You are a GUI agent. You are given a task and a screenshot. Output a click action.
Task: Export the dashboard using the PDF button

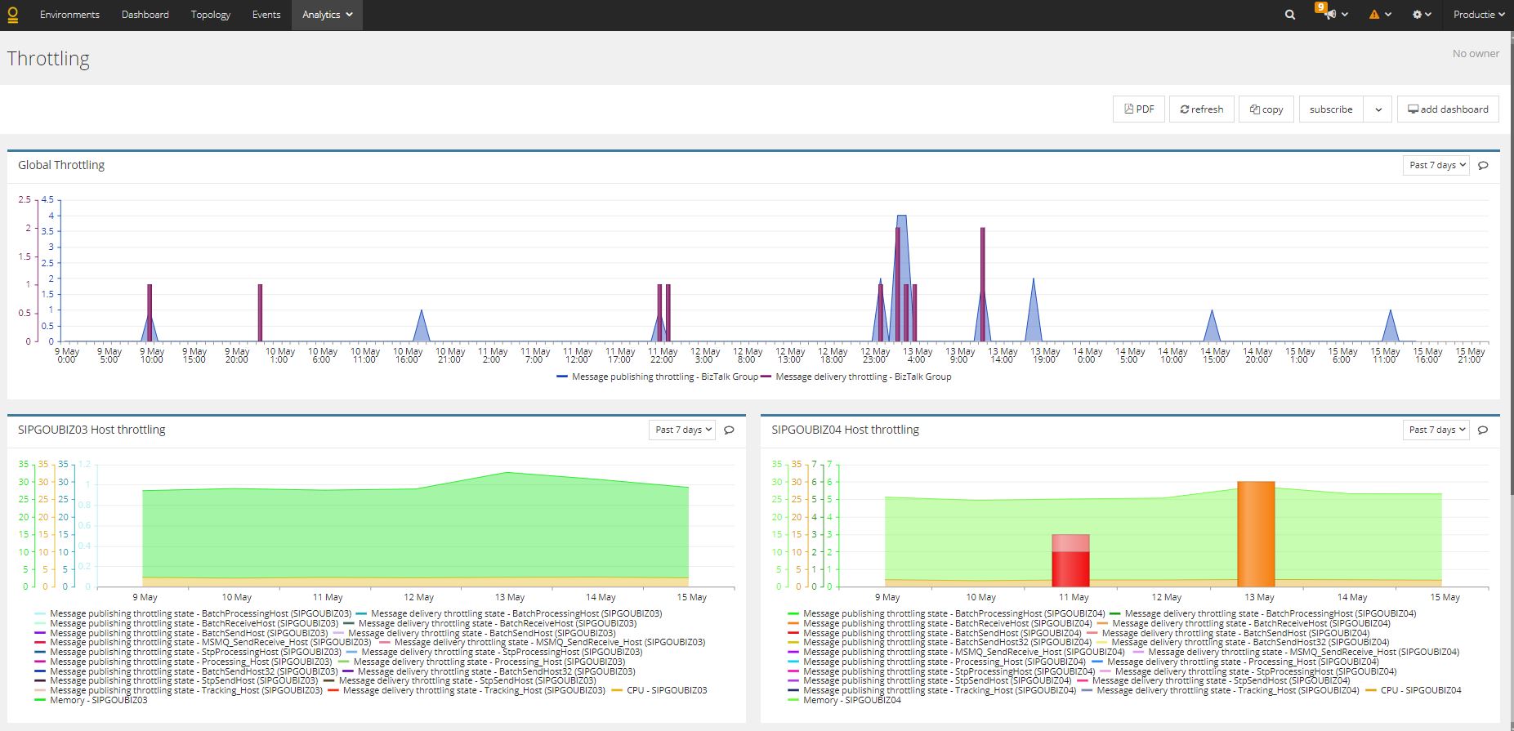click(1139, 109)
